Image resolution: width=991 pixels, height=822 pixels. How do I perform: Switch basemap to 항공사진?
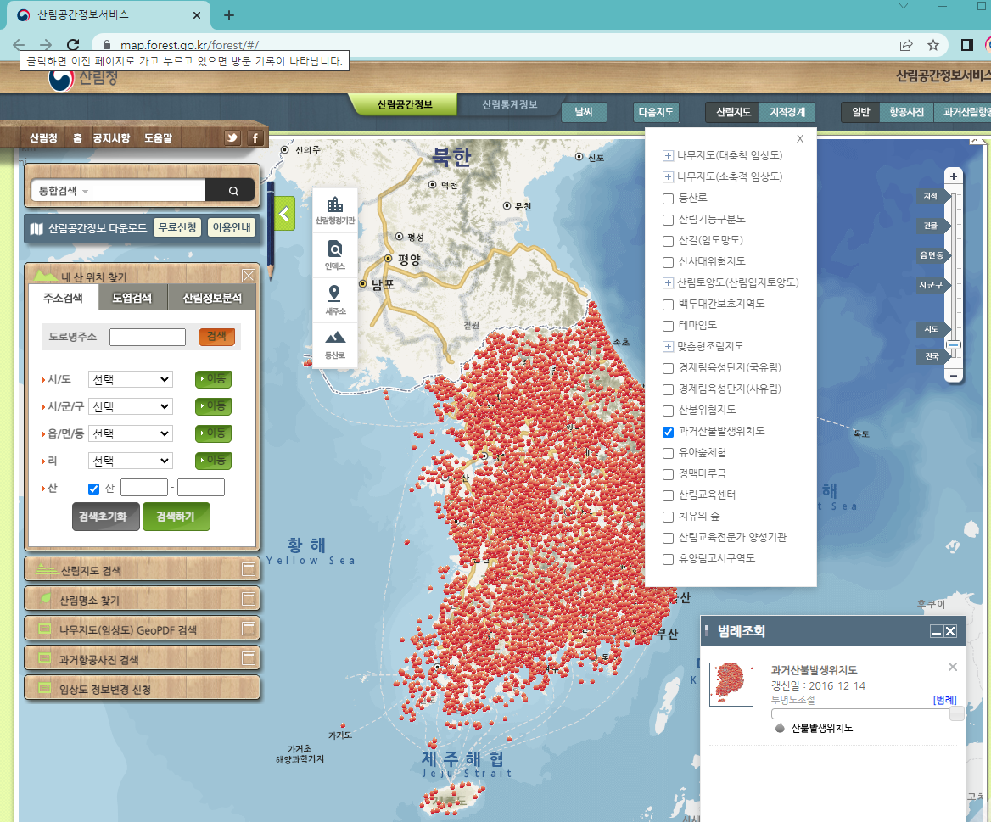coord(906,112)
